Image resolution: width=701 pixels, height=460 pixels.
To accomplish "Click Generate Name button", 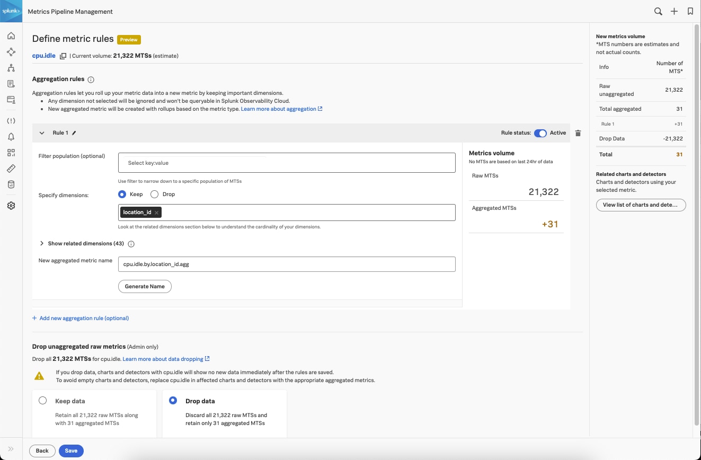I will tap(145, 286).
